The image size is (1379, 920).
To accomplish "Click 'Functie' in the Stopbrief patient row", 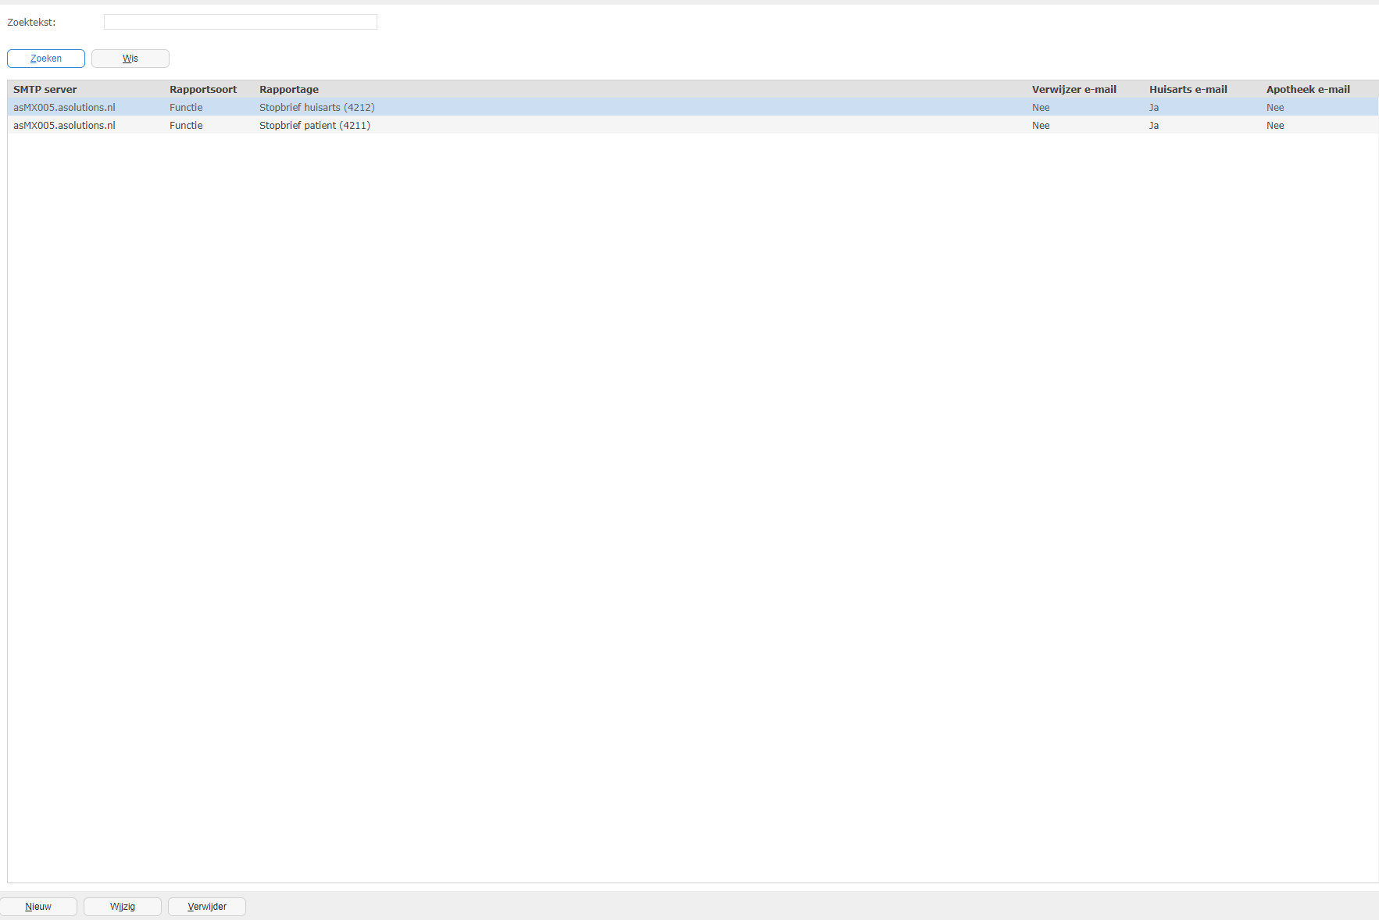I will tap(186, 126).
